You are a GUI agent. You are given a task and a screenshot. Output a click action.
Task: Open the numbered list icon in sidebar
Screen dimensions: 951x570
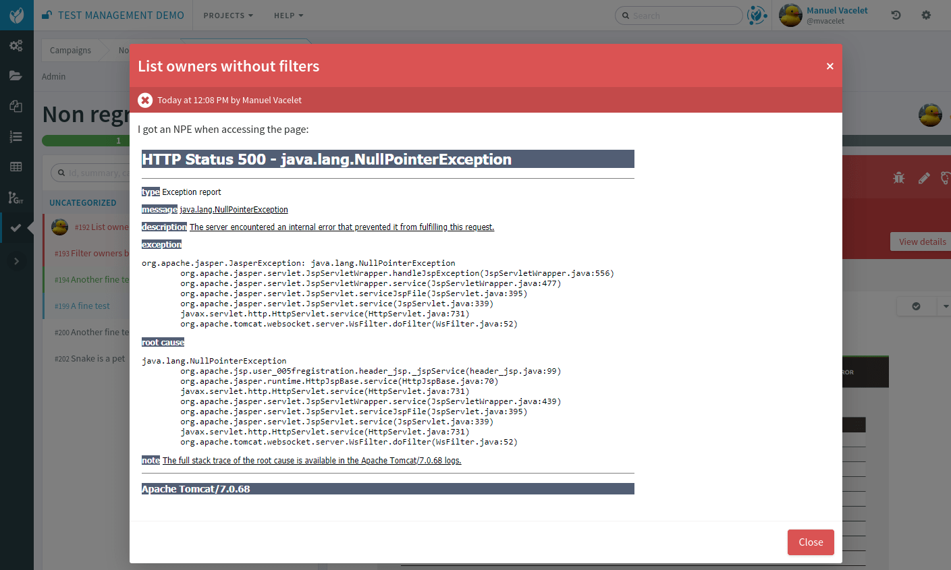click(16, 137)
